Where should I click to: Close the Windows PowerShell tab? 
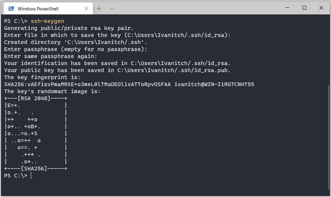tap(86, 9)
